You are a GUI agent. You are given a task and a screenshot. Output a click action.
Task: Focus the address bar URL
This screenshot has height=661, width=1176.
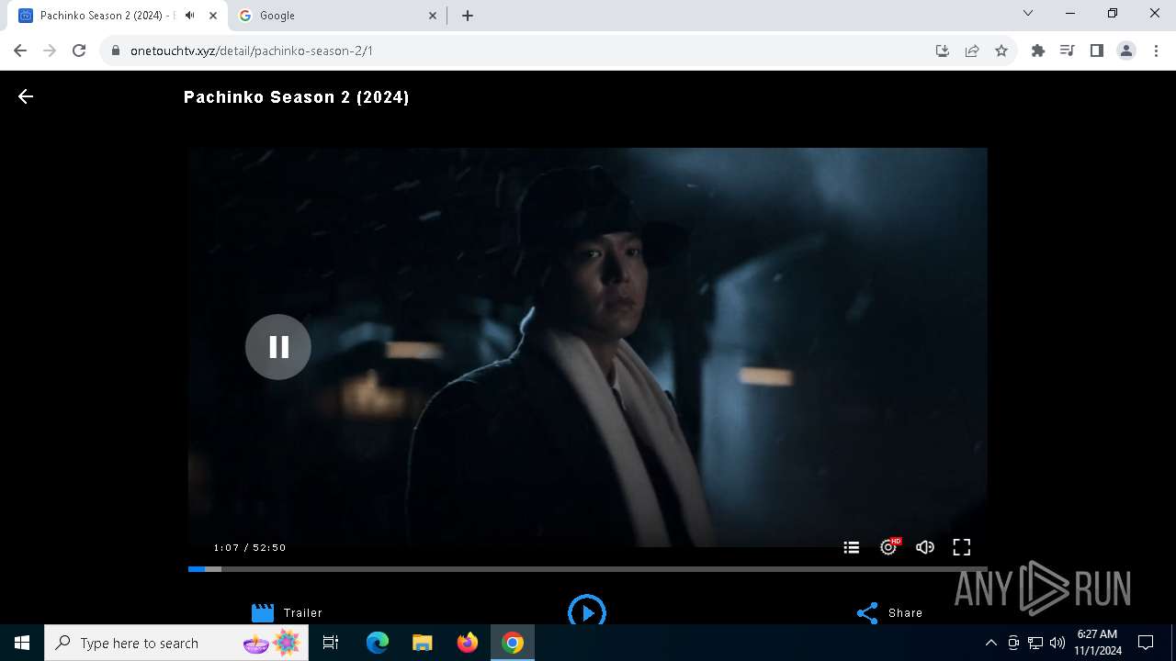[252, 50]
